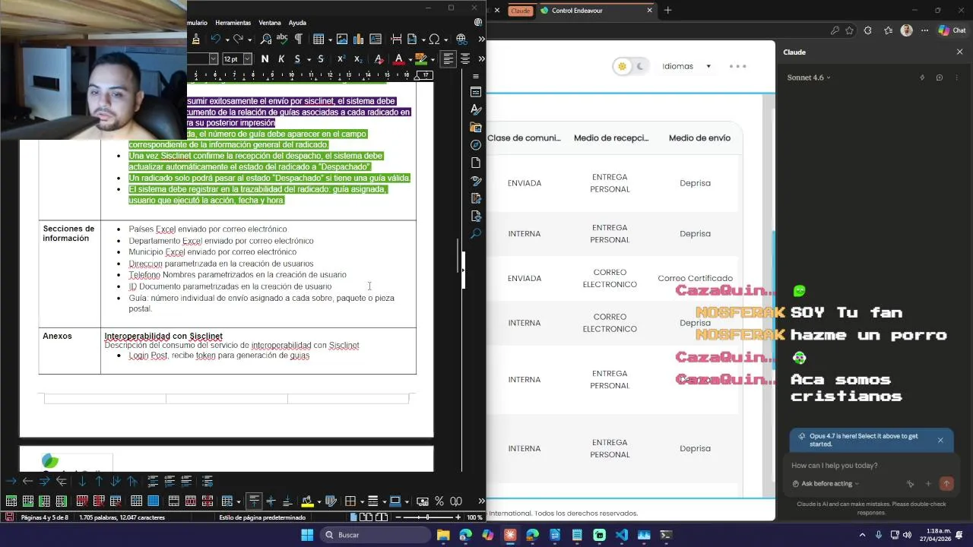Bookmark this page with the star icon
The image size is (973, 547).
tap(849, 30)
